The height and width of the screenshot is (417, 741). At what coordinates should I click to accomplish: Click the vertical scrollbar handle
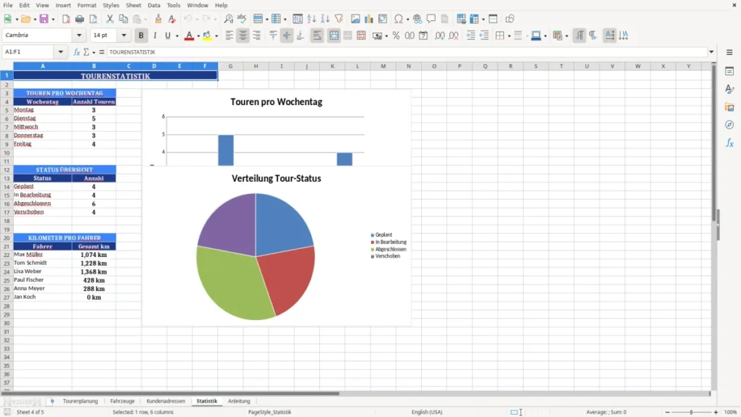pos(714,143)
